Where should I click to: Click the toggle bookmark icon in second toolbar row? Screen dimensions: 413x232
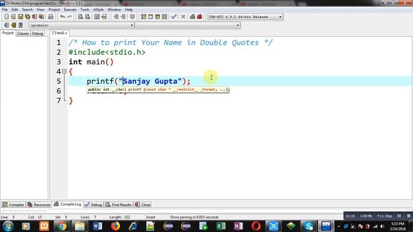click(6, 25)
